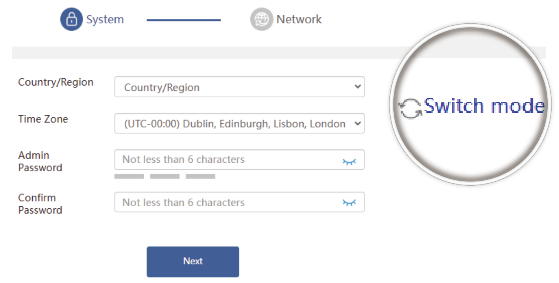Show the Admin Password using eye icon

click(349, 161)
